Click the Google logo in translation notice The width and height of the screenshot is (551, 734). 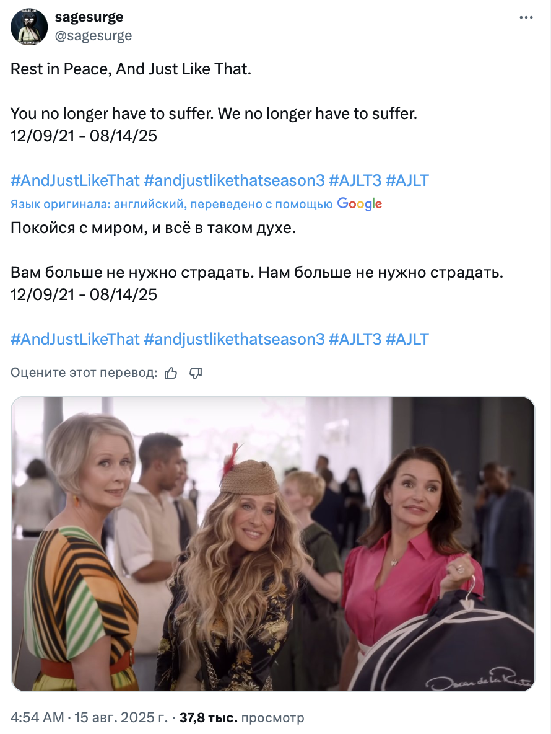point(359,204)
